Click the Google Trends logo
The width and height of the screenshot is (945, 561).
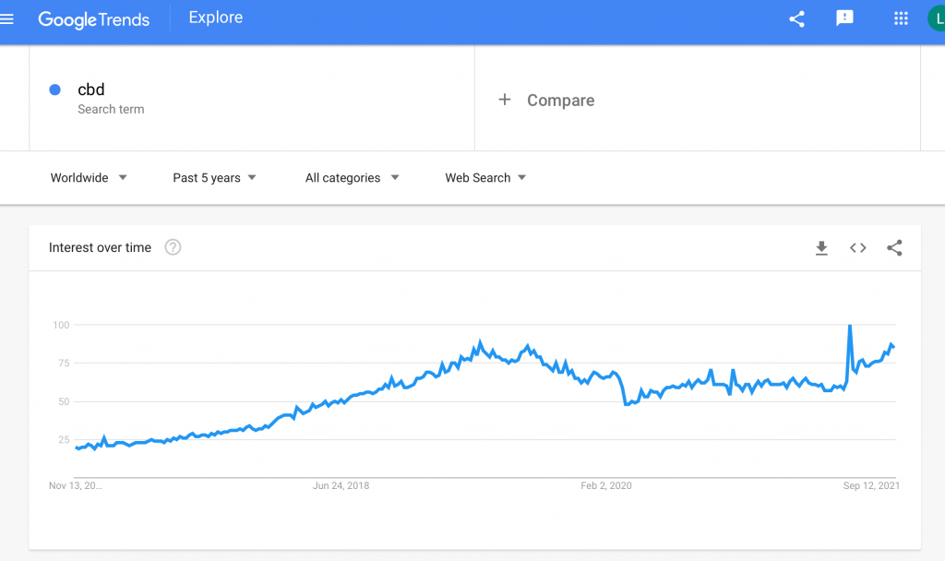(93, 19)
